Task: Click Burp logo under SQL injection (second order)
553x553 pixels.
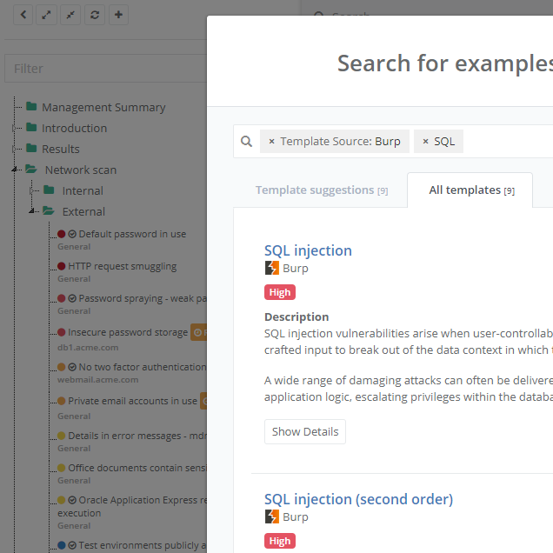Action: 272,516
